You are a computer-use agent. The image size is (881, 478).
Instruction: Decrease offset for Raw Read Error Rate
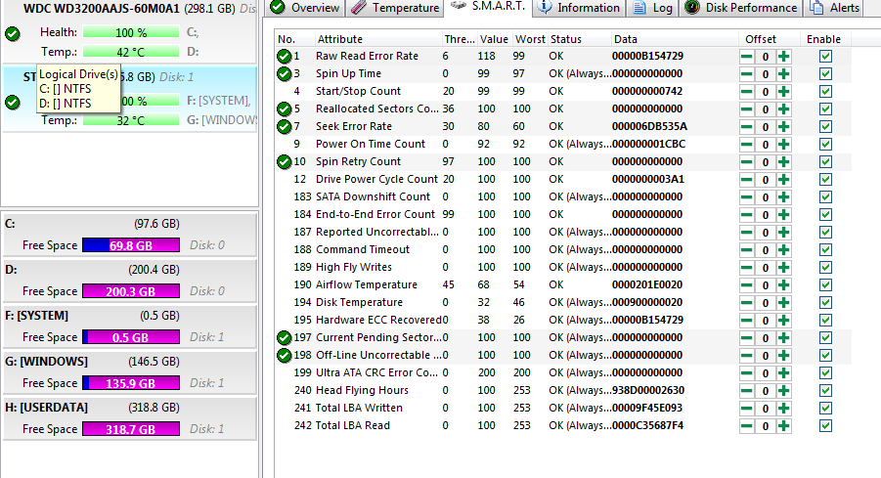point(746,57)
